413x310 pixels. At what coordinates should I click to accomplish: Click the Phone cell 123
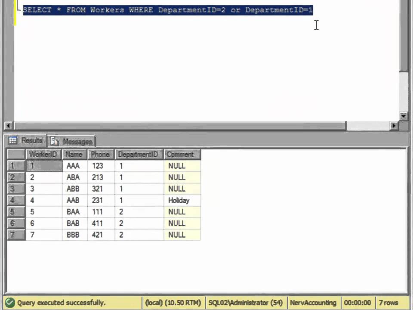coord(101,166)
